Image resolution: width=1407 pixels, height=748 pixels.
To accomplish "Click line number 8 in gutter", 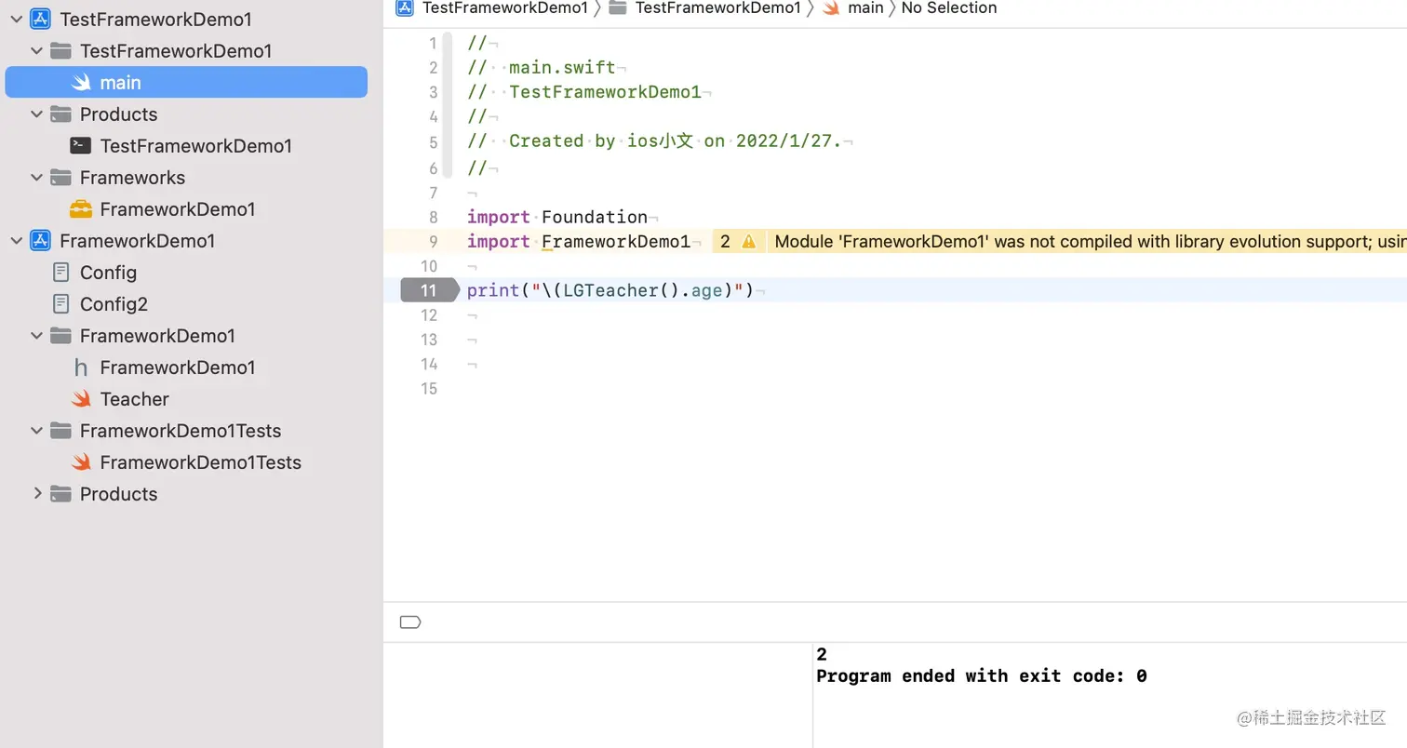I will click(x=433, y=218).
